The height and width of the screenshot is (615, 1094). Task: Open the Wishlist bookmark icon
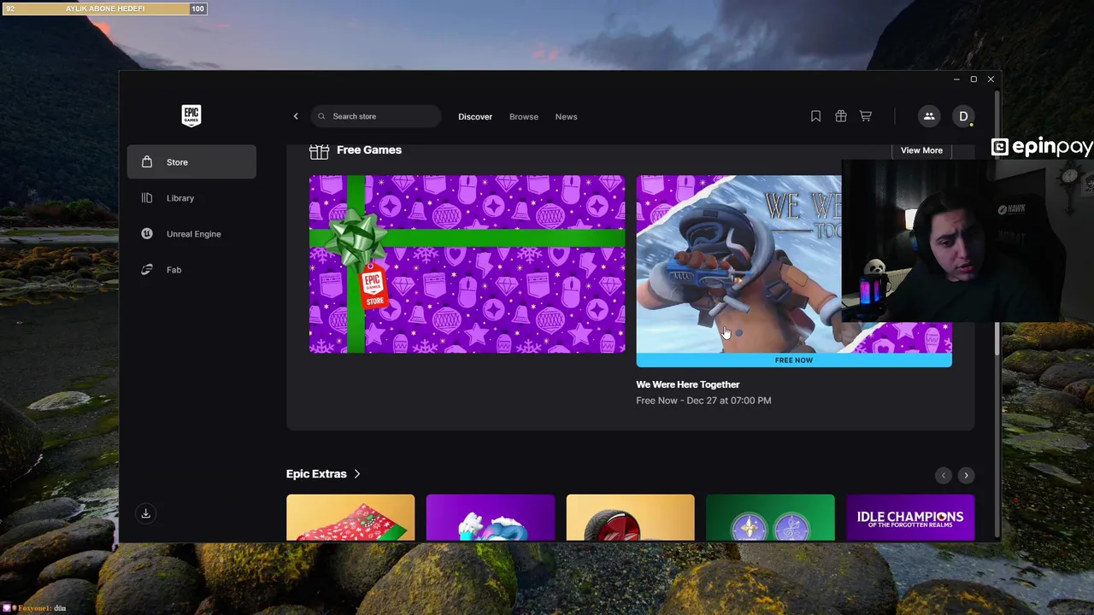pyautogui.click(x=815, y=116)
